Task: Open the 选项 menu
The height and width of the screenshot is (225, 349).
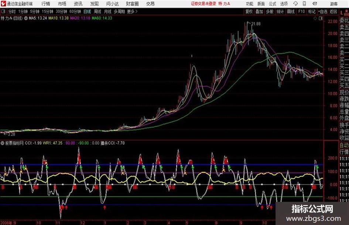Action: click(x=284, y=4)
